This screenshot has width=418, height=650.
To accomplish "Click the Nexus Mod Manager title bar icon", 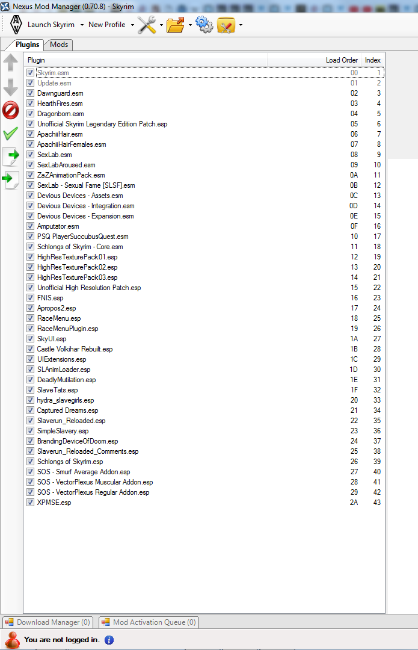I will (5, 6).
